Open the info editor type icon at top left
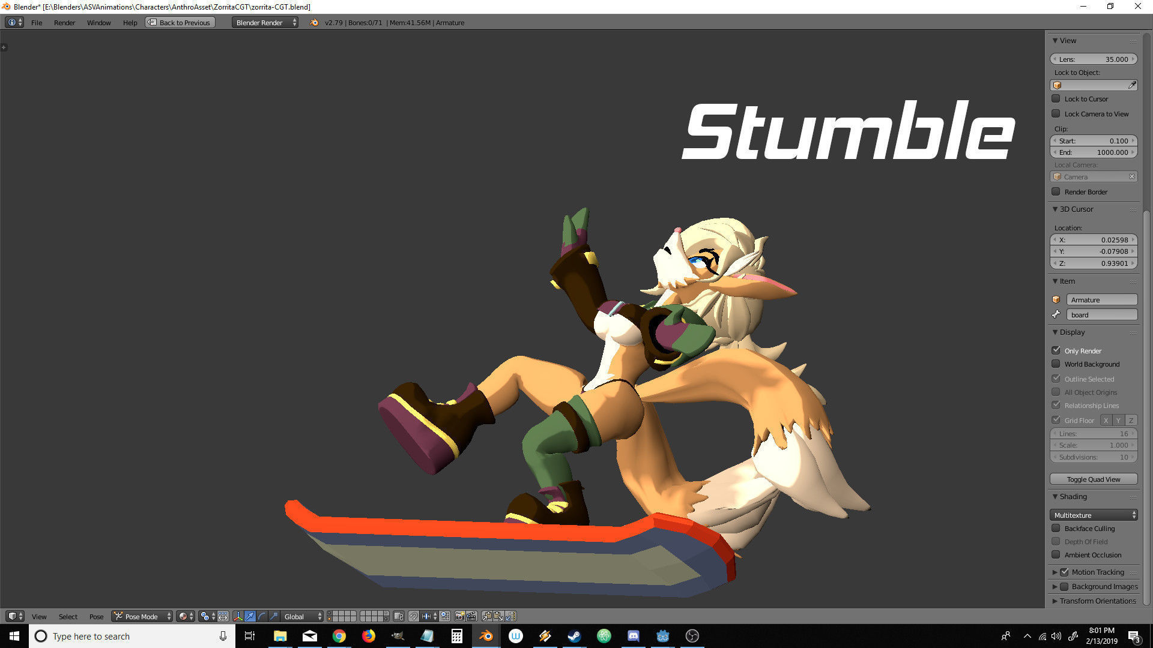The image size is (1153, 648). click(14, 22)
